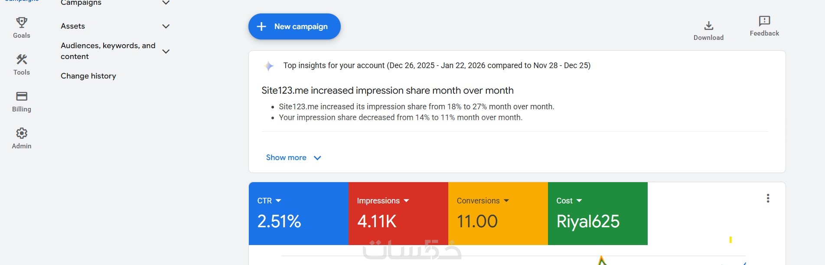Viewport: 825px width, 265px height.
Task: Open the Tools wrench icon
Action: tap(22, 59)
